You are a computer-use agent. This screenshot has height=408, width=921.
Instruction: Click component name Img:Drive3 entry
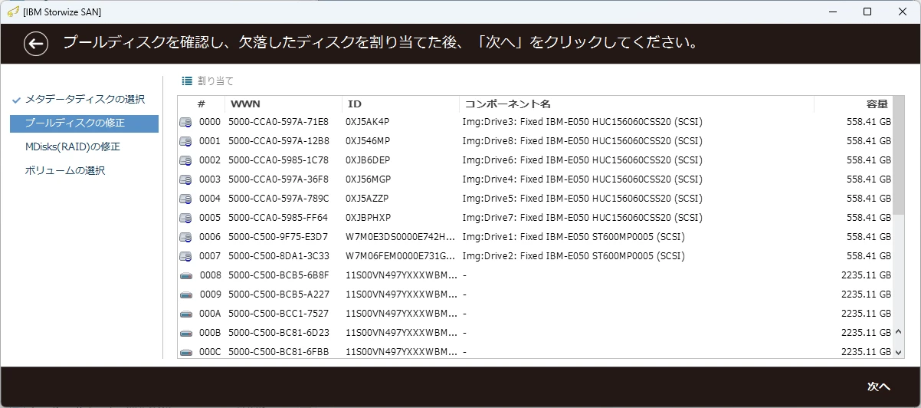click(582, 122)
